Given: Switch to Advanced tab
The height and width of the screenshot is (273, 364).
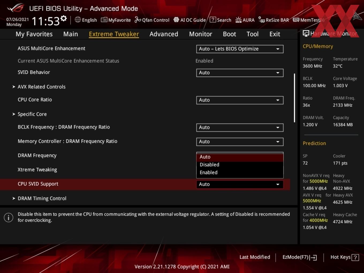Looking at the screenshot, I should point(164,34).
